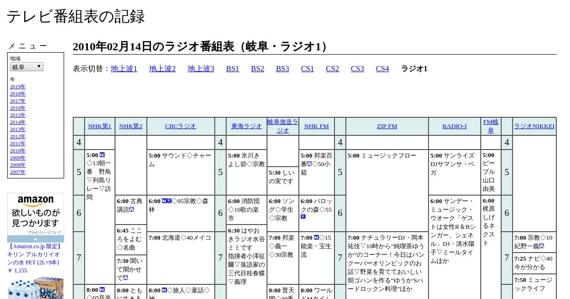
Task: Click the 再 icon in NHK第2 7:30 聞いて聞かせて
Action: pos(125,278)
